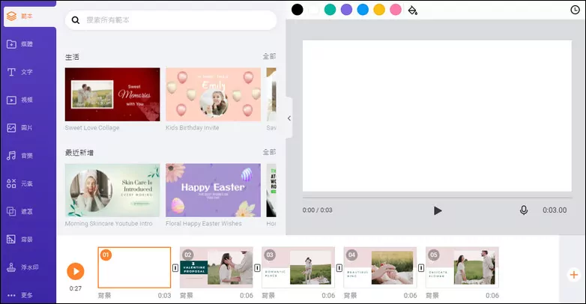Click the search magnifier icon
This screenshot has height=304, width=586.
click(76, 20)
